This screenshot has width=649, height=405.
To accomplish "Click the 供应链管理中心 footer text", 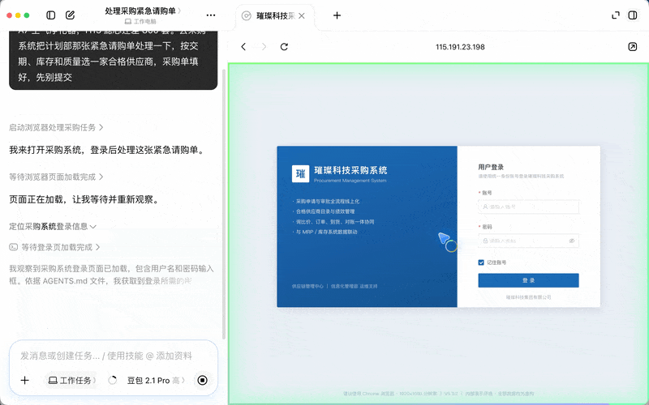I will [x=307, y=286].
